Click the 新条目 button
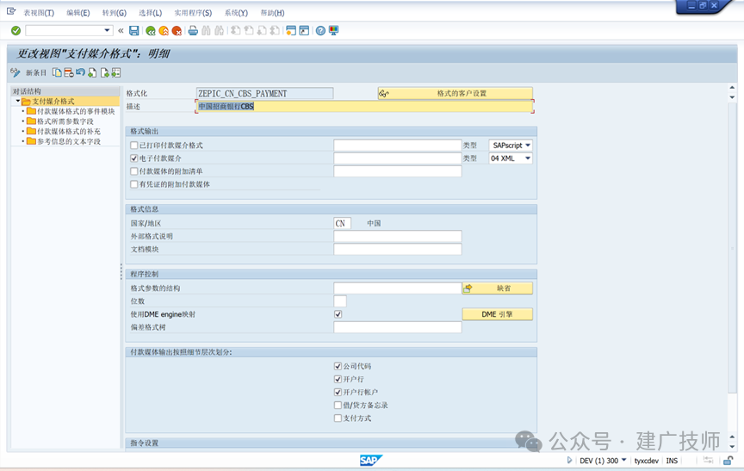 coord(36,72)
